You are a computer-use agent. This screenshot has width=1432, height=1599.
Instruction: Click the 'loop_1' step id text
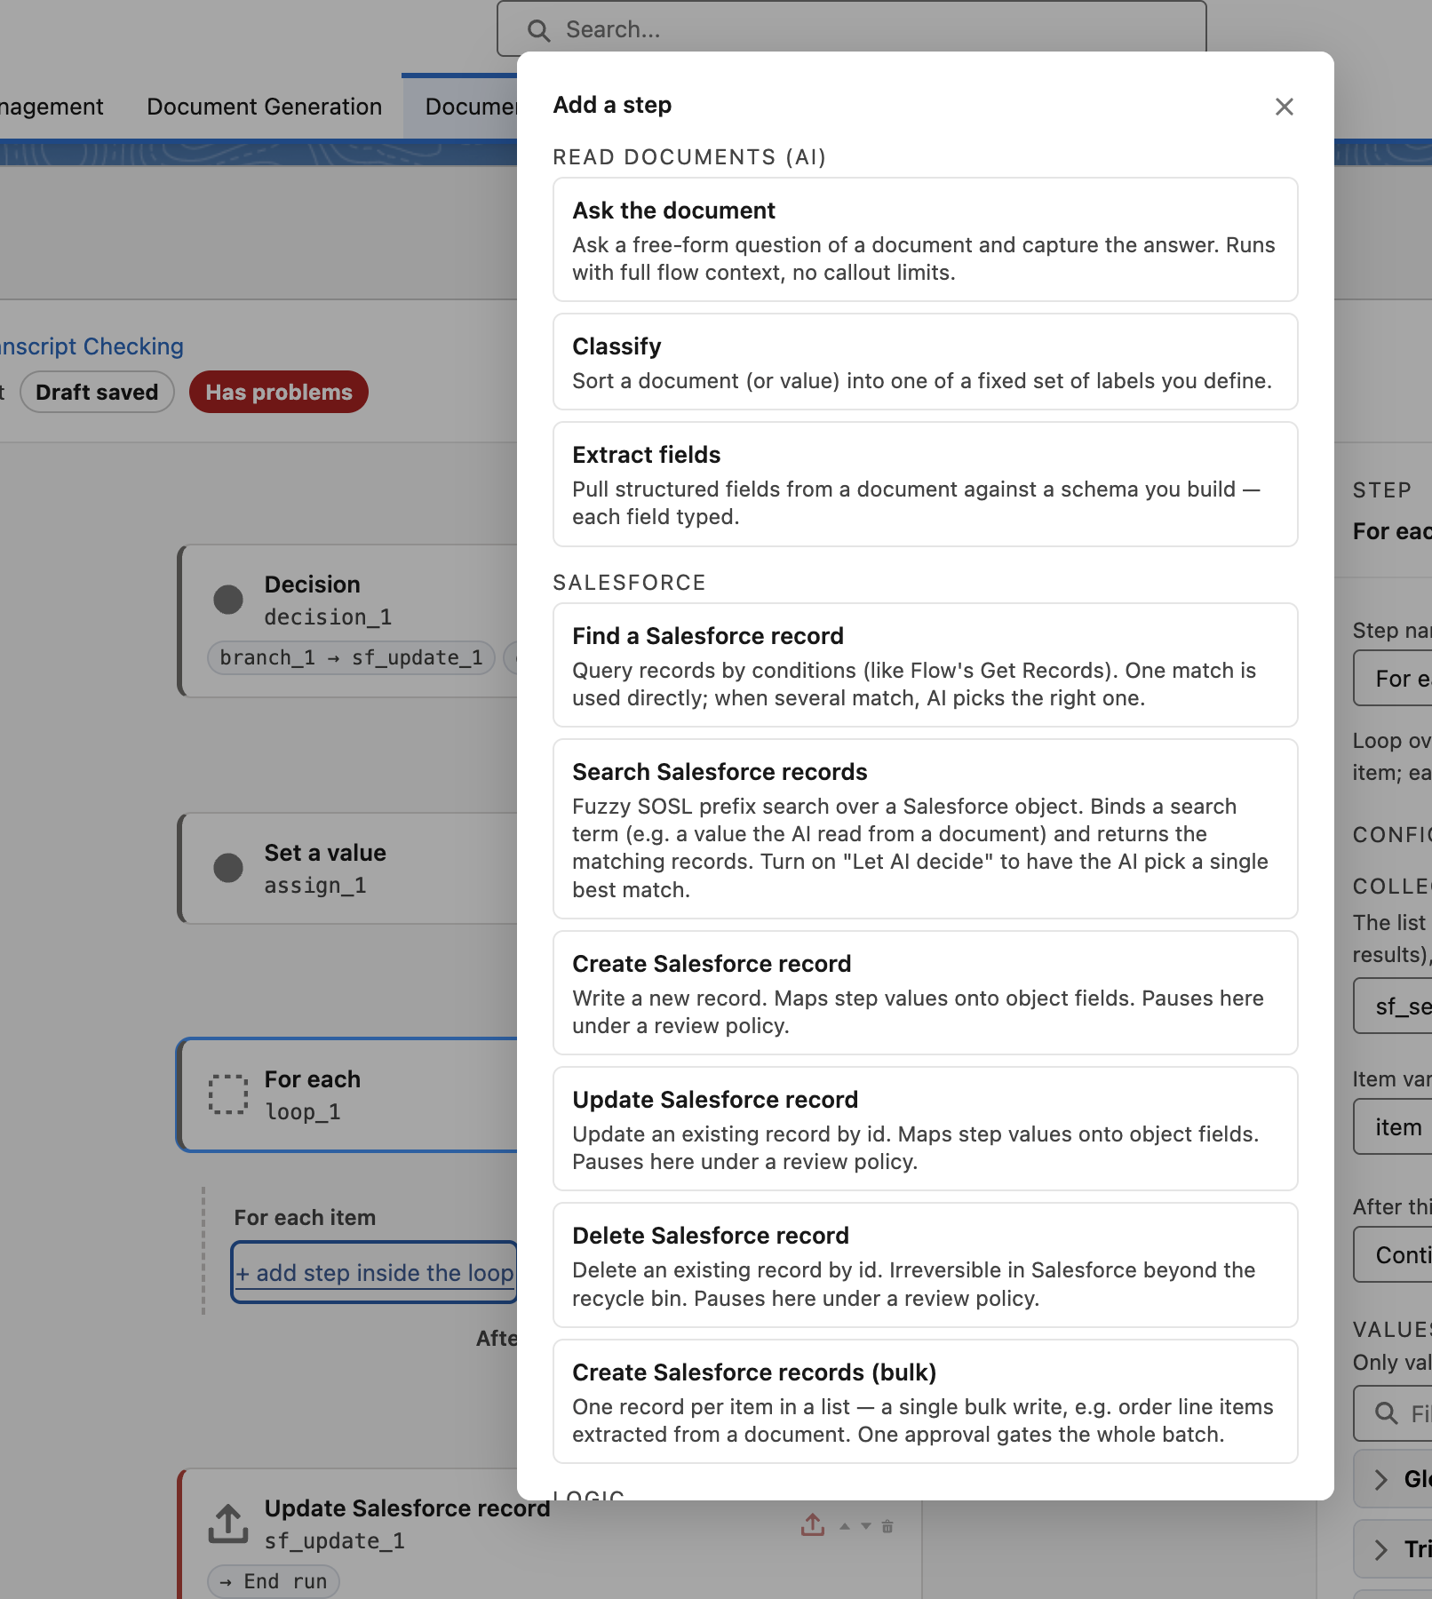click(303, 1111)
